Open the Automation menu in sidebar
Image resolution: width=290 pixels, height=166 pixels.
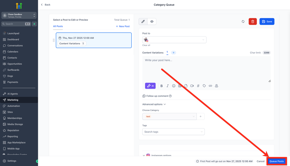14,106
